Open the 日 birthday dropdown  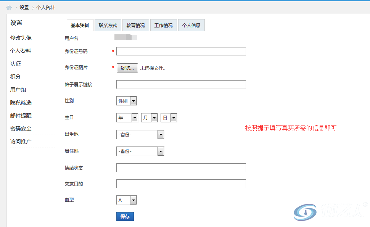pyautogui.click(x=169, y=118)
